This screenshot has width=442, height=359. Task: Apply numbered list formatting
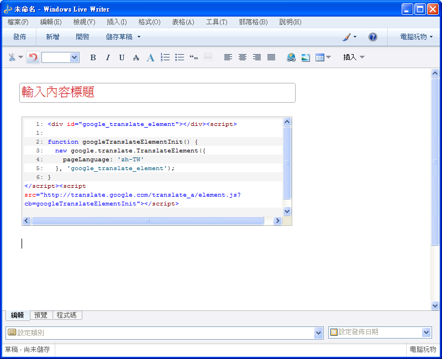(165, 57)
